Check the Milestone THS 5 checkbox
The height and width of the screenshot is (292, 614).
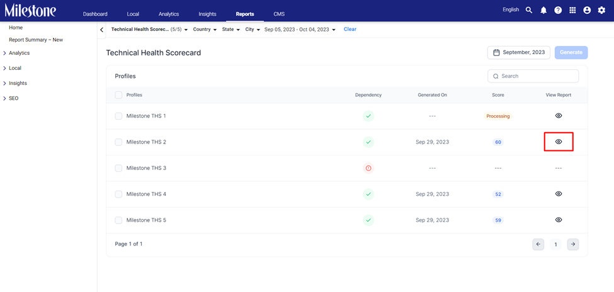coord(118,220)
